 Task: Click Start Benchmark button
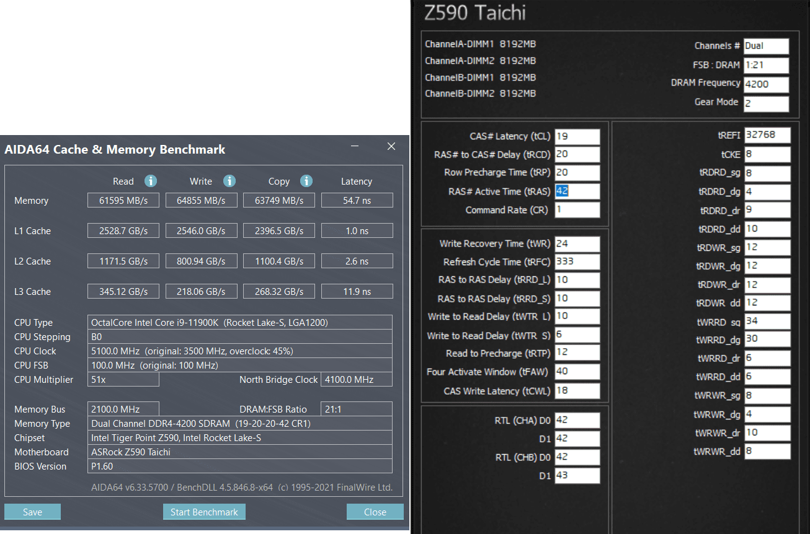coord(204,512)
